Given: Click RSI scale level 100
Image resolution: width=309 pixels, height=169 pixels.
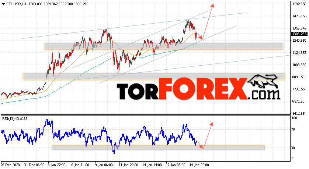Looking at the screenshot, I should click(x=294, y=118).
